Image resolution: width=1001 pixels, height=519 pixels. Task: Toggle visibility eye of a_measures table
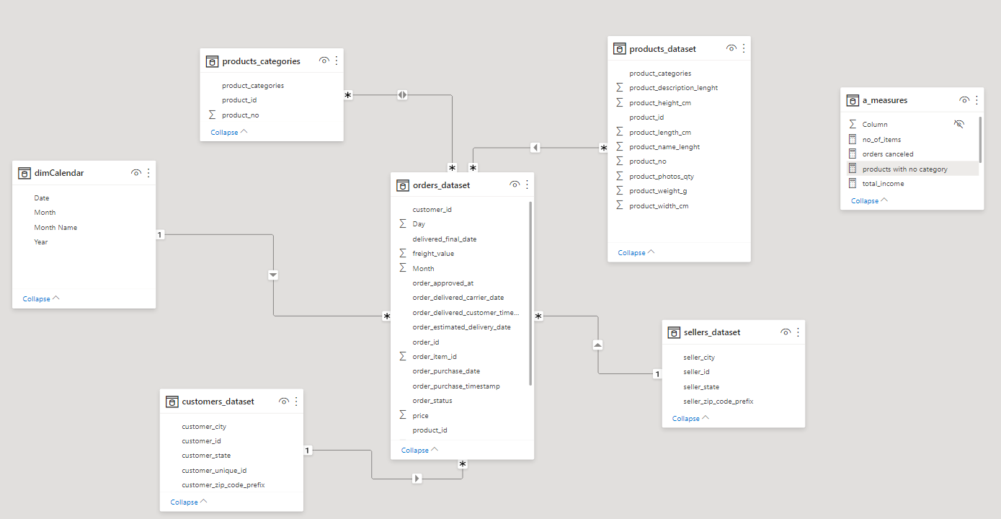pyautogui.click(x=964, y=100)
